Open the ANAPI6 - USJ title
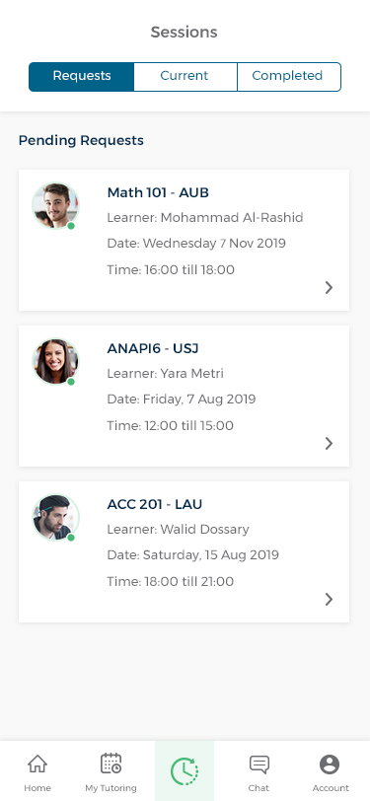The image size is (370, 801). (153, 348)
